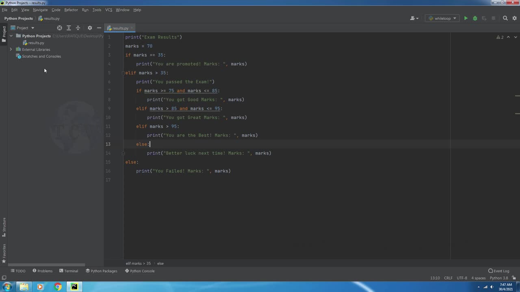This screenshot has width=520, height=292.
Task: Open Search Everywhere magnifier
Action: (x=505, y=18)
